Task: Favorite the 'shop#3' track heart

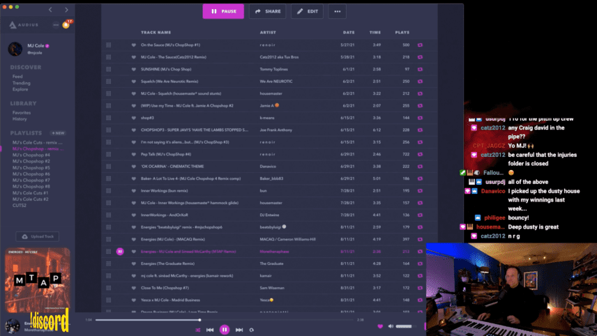Action: tap(134, 118)
